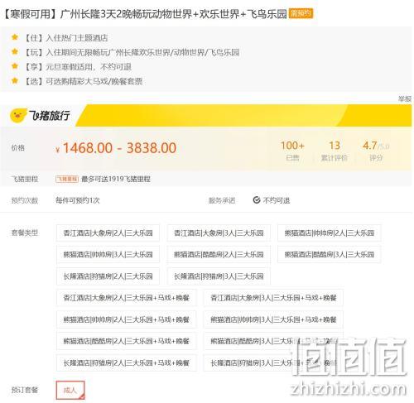Select package 香江酒店|大象房|3人|三大乐园
414x403 pixels.
[x=219, y=233]
